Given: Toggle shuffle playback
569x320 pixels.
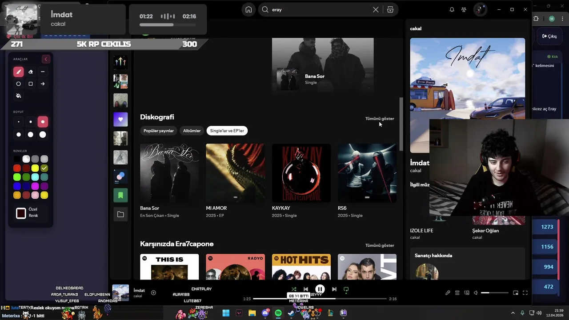Looking at the screenshot, I should pyautogui.click(x=294, y=289).
